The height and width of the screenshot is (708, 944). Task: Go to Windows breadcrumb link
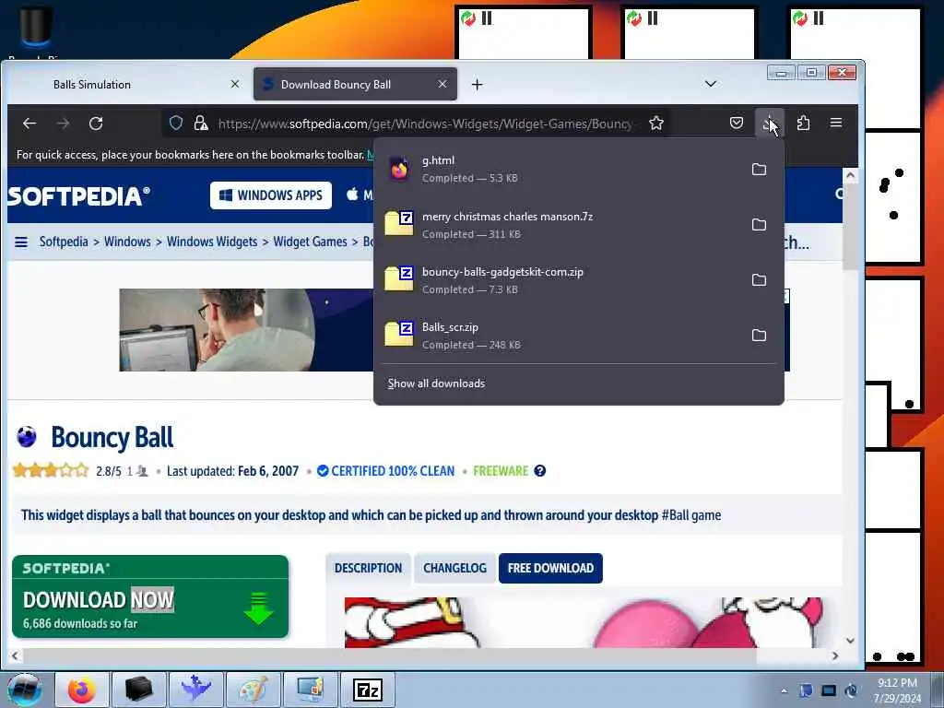click(127, 242)
